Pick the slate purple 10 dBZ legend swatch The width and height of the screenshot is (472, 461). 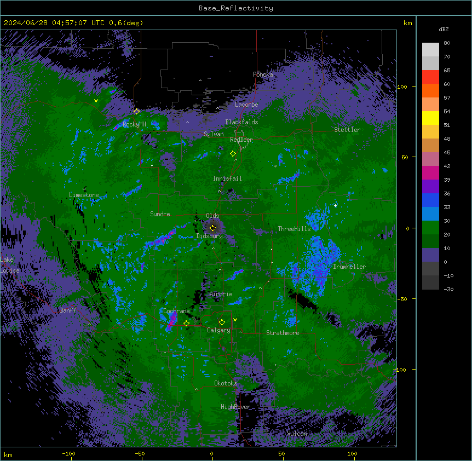430,255
